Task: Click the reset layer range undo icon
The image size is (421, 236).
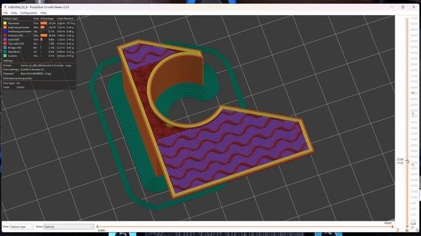Action: coord(397,230)
